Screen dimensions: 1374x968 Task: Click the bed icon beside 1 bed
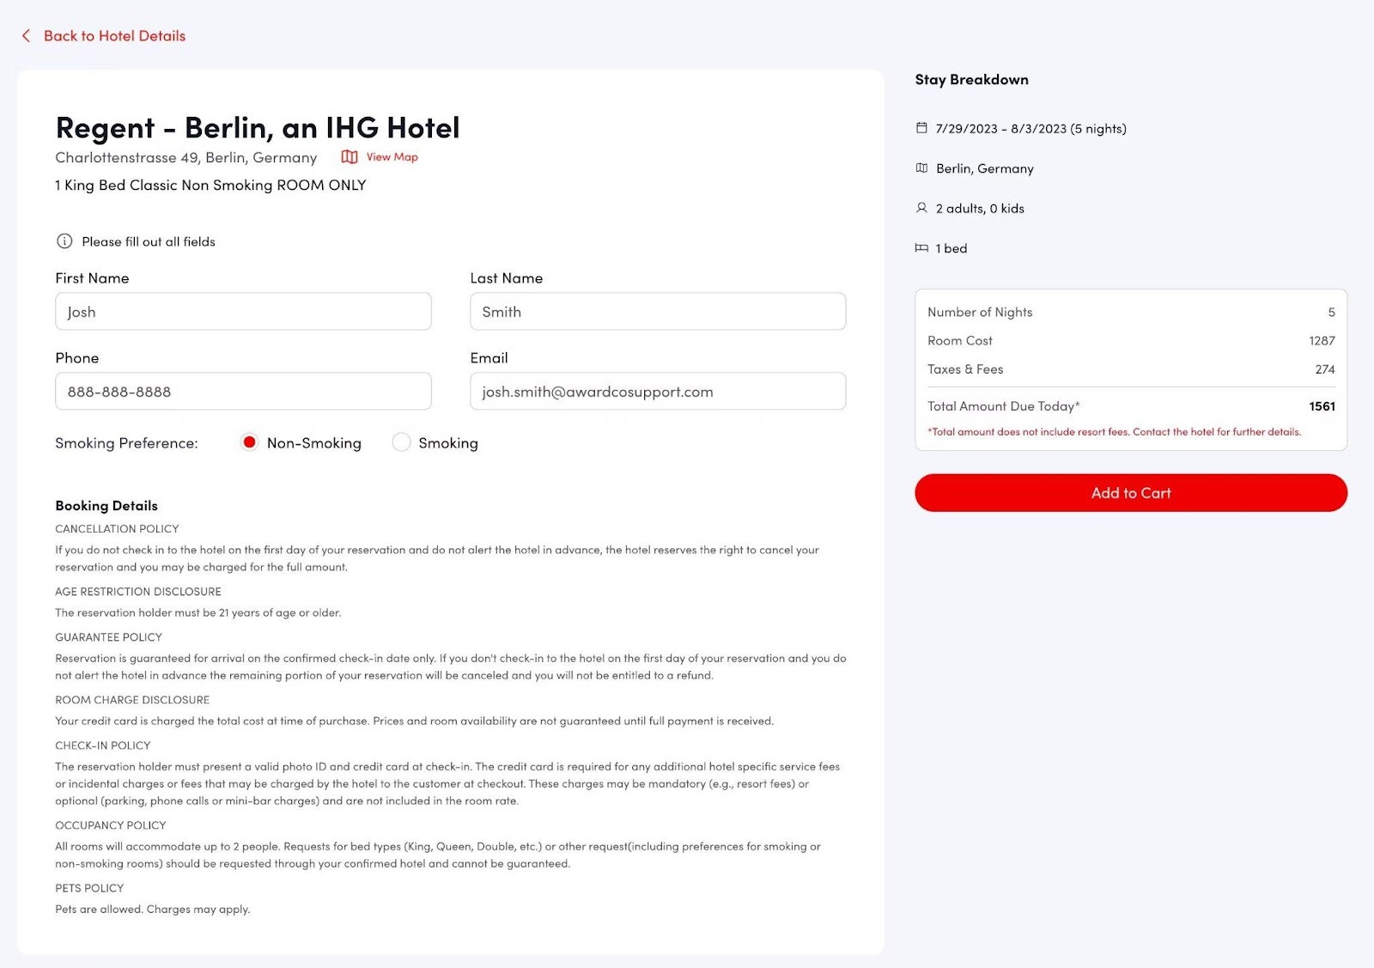click(921, 248)
